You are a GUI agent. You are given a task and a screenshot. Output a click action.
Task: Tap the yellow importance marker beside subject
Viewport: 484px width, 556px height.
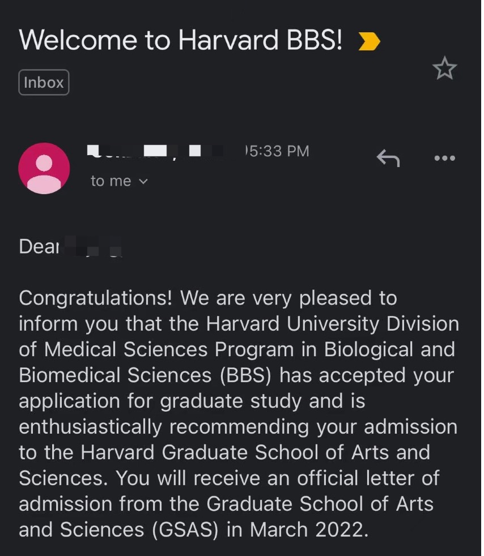point(369,41)
